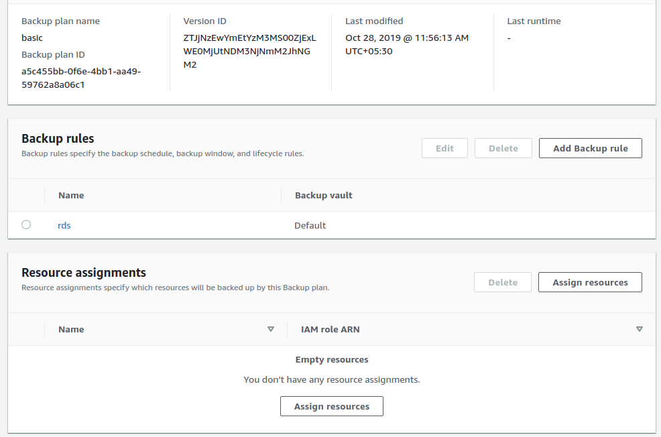Click the backup plan name "basic"
The width and height of the screenshot is (661, 437).
[x=32, y=38]
